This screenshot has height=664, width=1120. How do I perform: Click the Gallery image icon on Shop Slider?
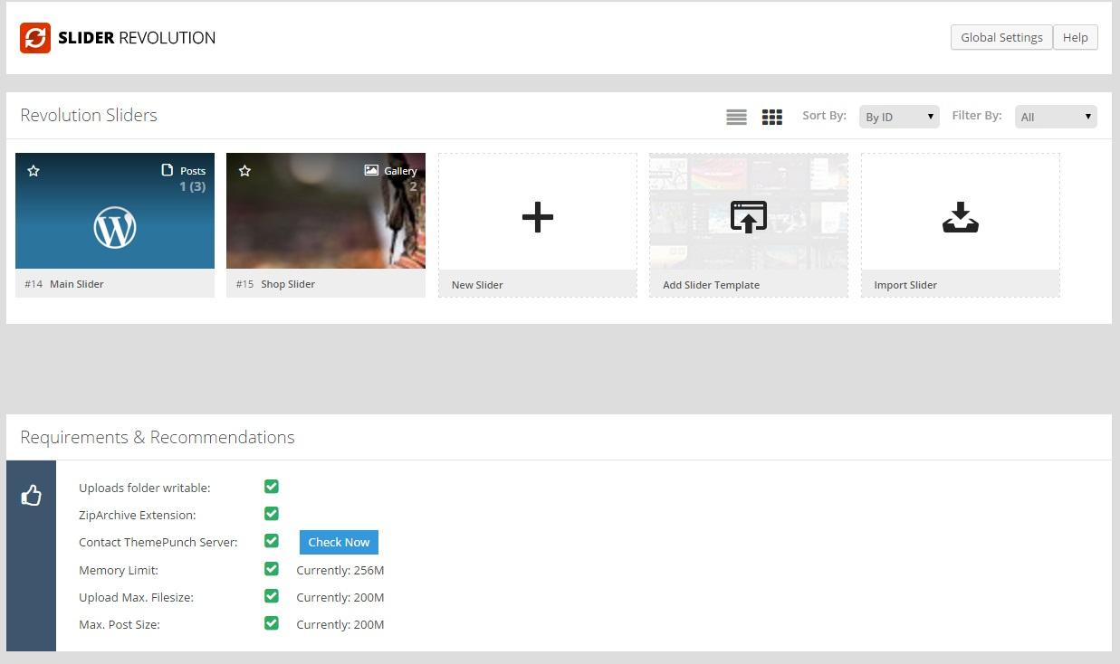[x=371, y=170]
